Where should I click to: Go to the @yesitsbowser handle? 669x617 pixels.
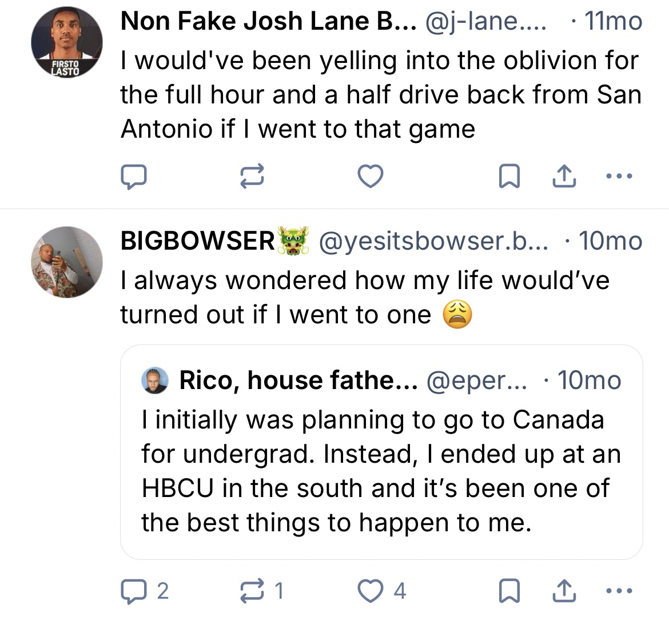coord(433,241)
